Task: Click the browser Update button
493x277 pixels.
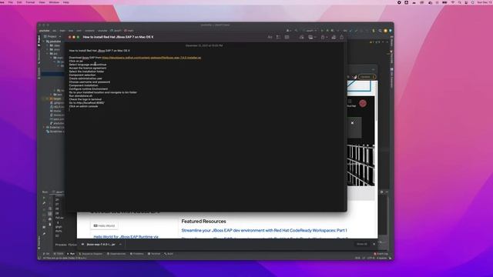Action: coord(367,77)
